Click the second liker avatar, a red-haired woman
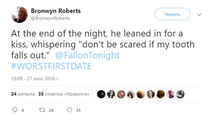213x114 pixels. pyautogui.click(x=111, y=94)
